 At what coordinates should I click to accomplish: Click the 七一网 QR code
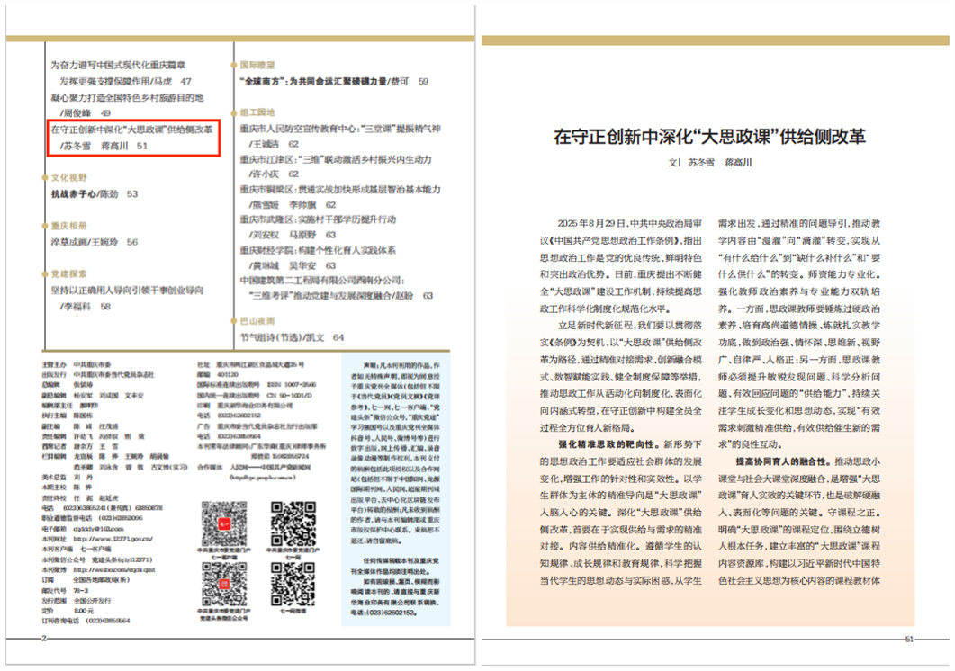coord(293,522)
